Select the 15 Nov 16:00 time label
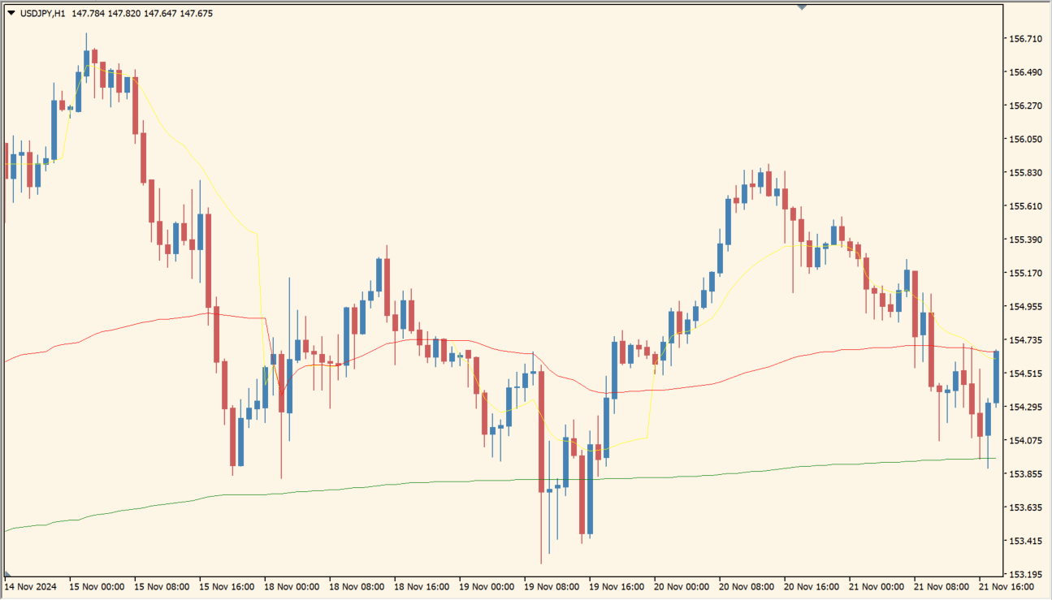Screen dimensions: 1052x600 coord(226,586)
